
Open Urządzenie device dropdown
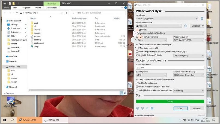(x=167, y=19)
